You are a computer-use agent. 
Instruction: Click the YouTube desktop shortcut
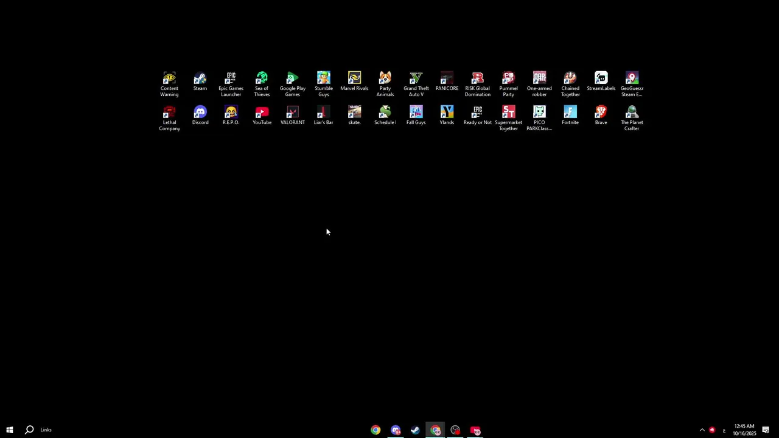(x=262, y=116)
